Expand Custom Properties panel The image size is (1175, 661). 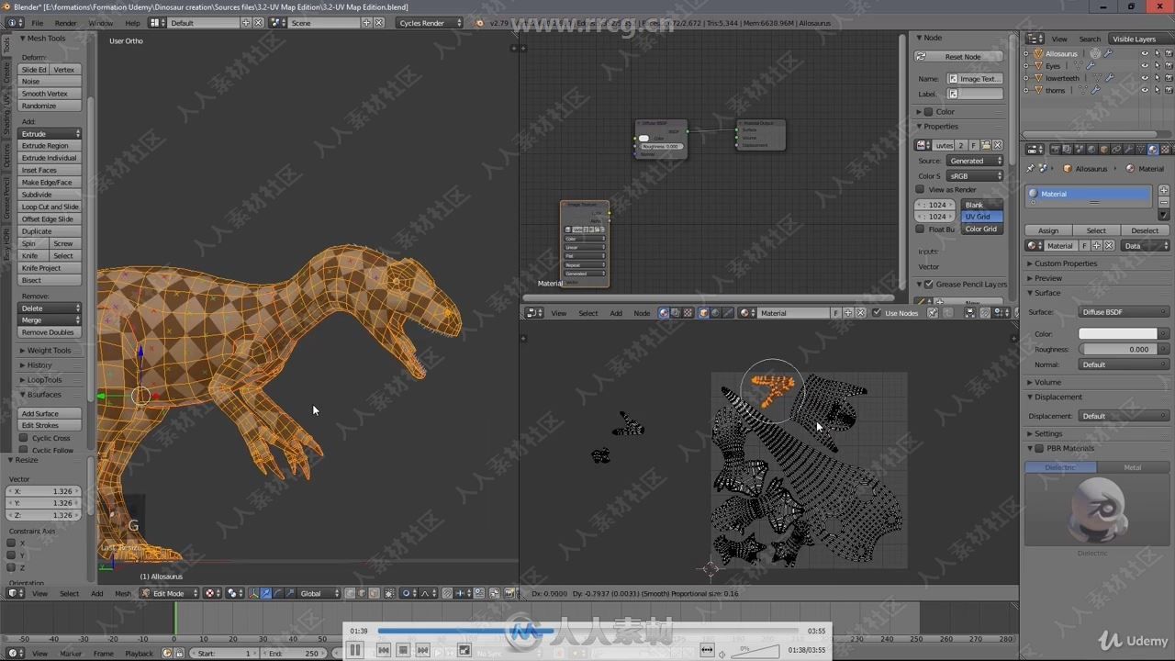(1066, 263)
